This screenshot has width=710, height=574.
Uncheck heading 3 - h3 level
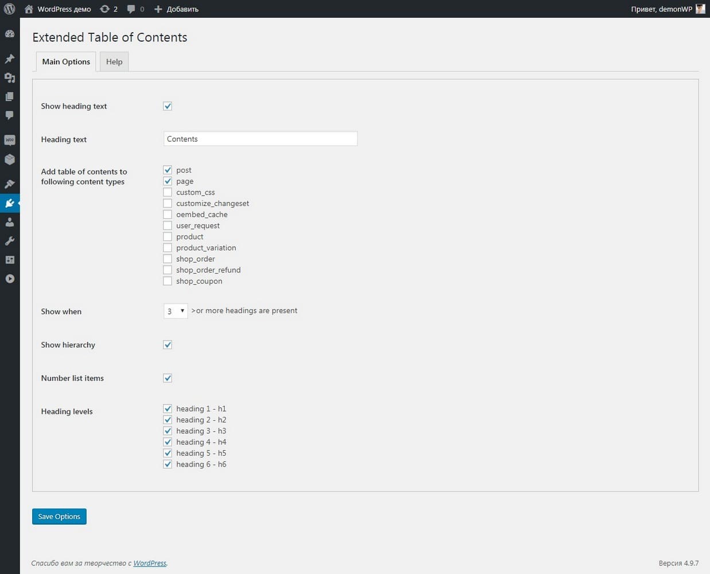[167, 431]
